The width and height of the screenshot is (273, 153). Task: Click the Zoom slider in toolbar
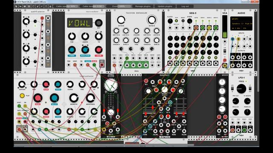[x=119, y=6]
